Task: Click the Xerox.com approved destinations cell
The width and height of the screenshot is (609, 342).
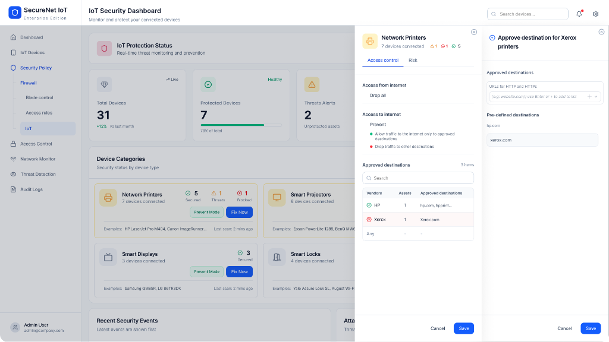Action: [429, 220]
